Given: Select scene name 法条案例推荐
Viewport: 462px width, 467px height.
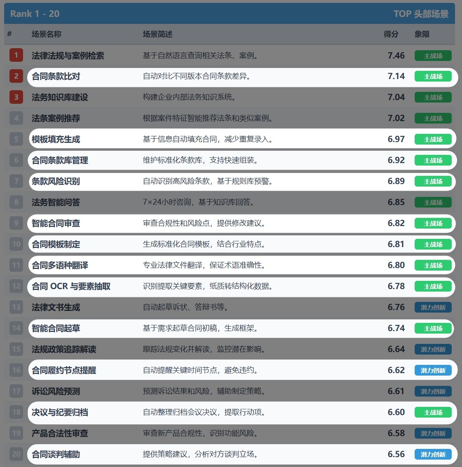Looking at the screenshot, I should pos(56,119).
